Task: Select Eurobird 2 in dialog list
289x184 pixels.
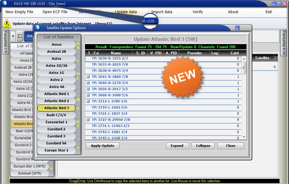Action: [x=57, y=129]
